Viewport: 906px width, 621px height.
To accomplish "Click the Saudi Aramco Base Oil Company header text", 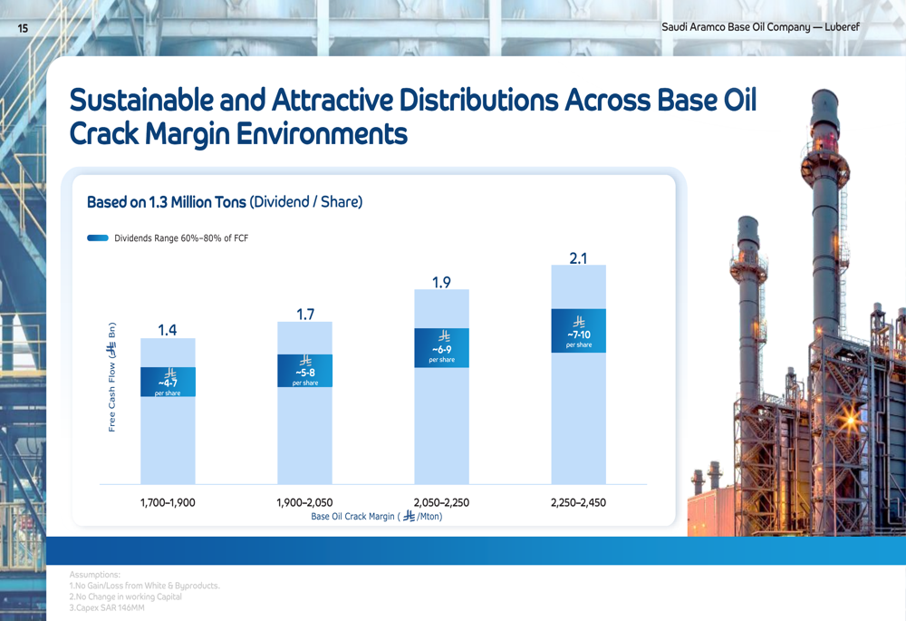I will pyautogui.click(x=759, y=27).
